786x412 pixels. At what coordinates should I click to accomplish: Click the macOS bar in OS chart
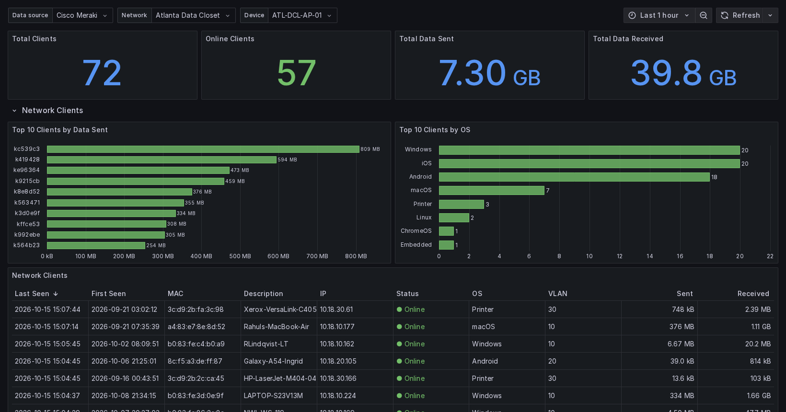click(x=492, y=191)
